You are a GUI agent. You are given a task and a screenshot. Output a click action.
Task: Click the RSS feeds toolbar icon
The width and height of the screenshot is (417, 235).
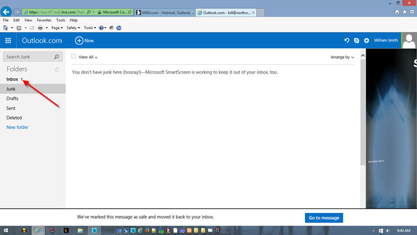(x=19, y=28)
